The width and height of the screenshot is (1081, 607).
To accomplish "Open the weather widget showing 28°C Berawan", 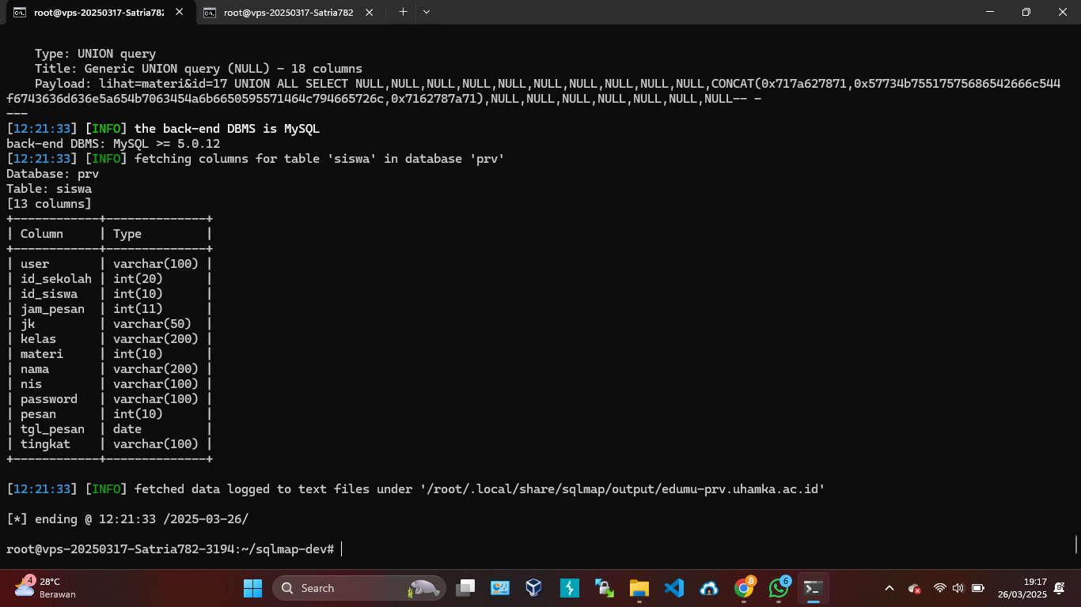I will pos(46,588).
